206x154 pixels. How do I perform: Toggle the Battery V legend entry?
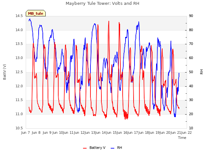click(x=94, y=148)
